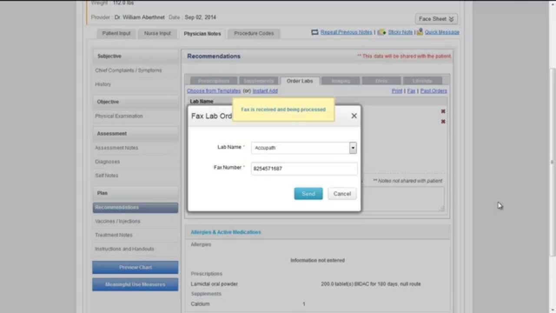This screenshot has height=313, width=556.
Task: Open Chief Complaints / Symptoms section
Action: (x=129, y=70)
